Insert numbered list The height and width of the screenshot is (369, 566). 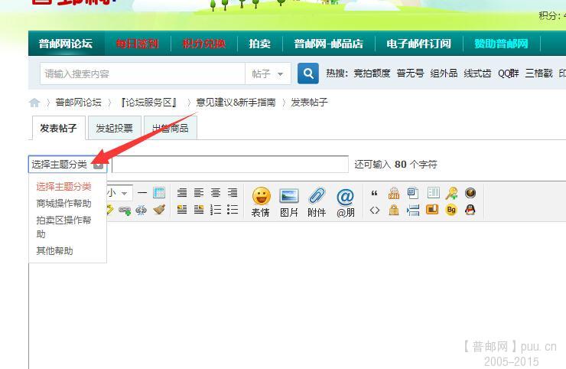216,210
